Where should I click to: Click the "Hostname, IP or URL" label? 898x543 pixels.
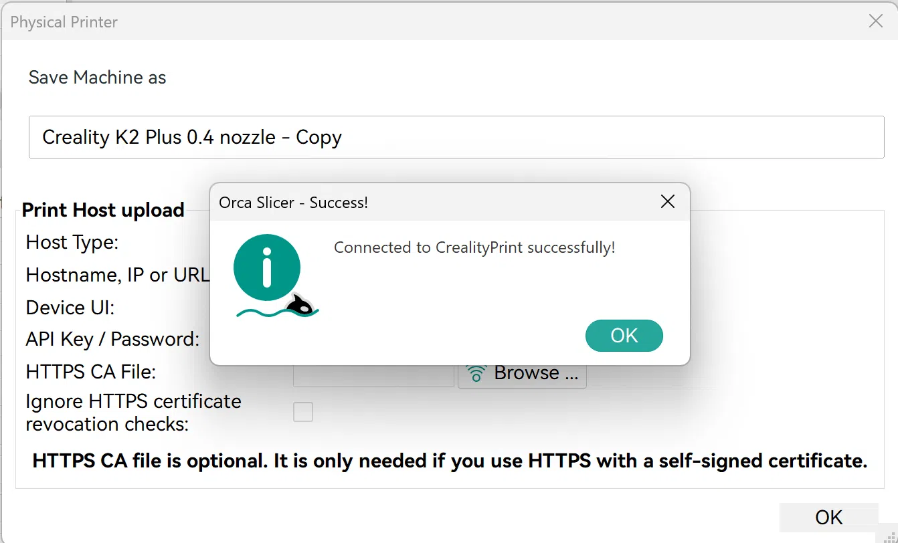[x=118, y=275]
